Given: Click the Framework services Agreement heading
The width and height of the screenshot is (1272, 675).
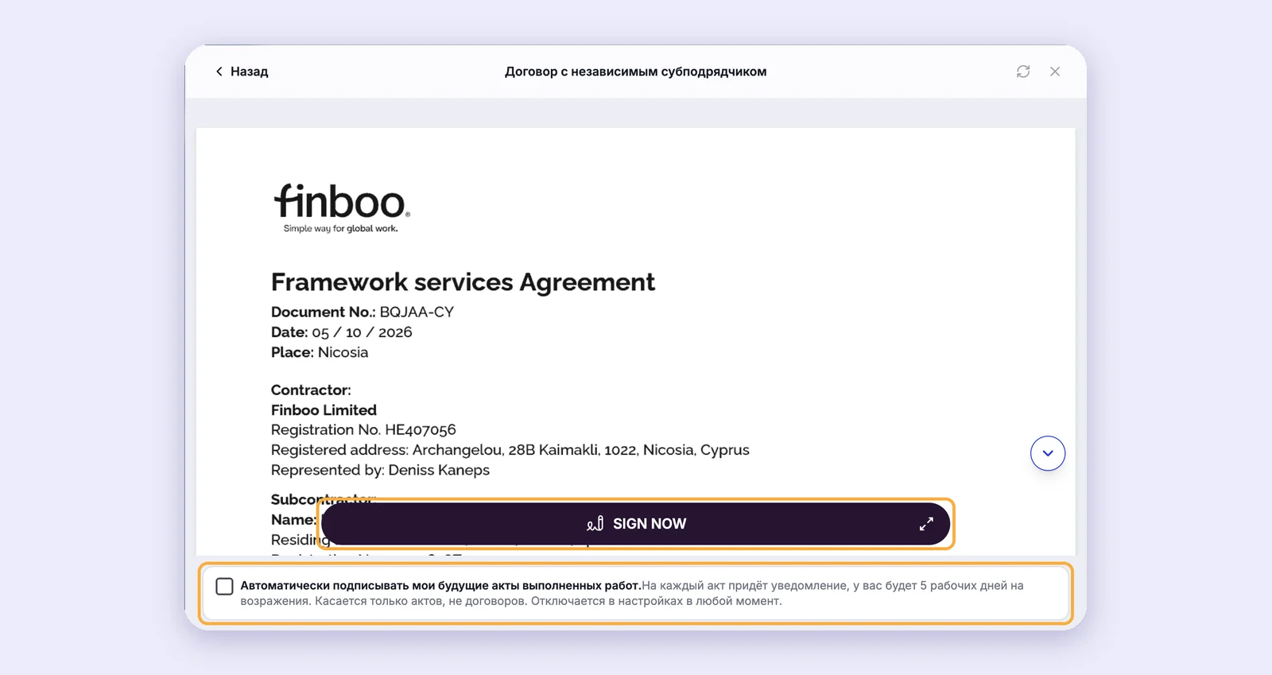Looking at the screenshot, I should pyautogui.click(x=463, y=282).
